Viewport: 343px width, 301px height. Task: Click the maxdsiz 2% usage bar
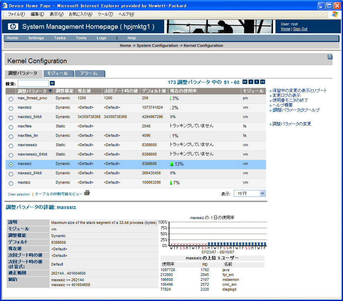[170, 108]
